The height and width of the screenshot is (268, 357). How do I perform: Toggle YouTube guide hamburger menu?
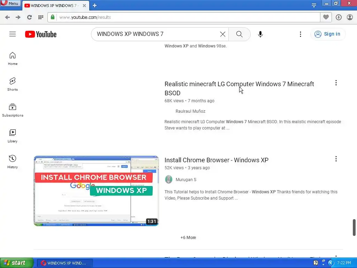13,34
